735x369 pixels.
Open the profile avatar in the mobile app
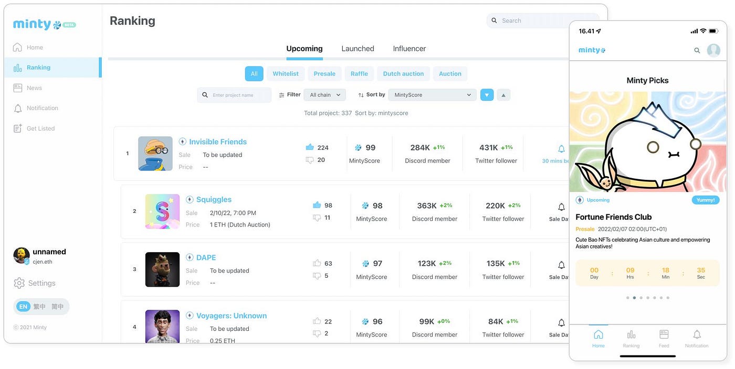tap(713, 50)
